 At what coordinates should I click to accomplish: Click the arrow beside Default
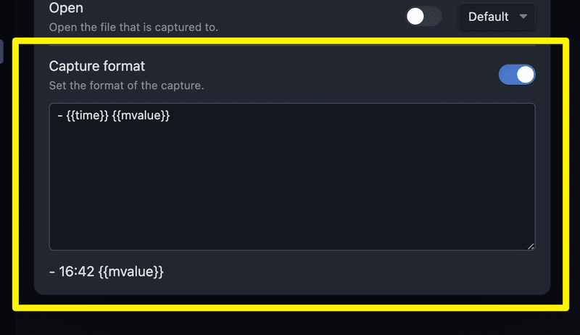click(523, 17)
